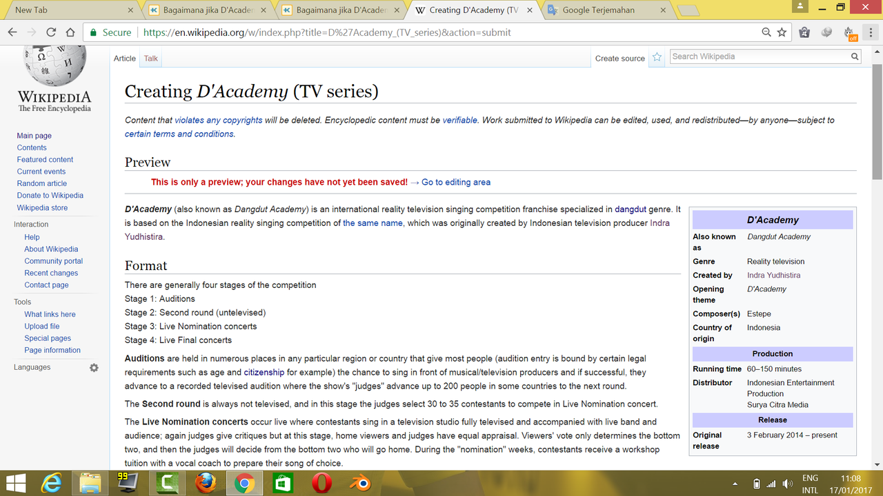Open 'Special pages' under Tools
The image size is (883, 496).
pyautogui.click(x=48, y=338)
